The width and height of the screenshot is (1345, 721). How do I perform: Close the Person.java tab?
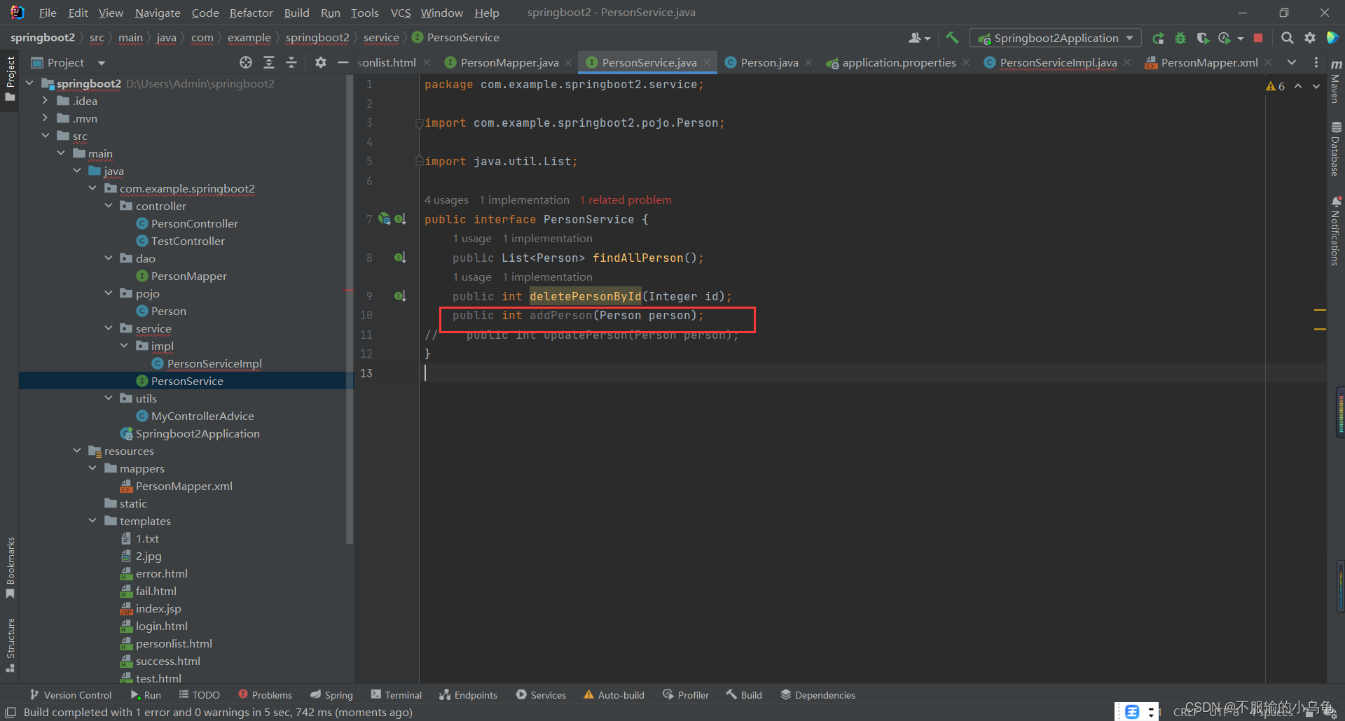pyautogui.click(x=808, y=62)
